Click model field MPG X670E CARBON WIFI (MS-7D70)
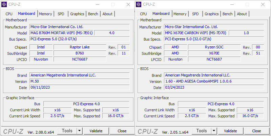Image resolution: width=271 pixels, height=136 pixels. coord(196,33)
